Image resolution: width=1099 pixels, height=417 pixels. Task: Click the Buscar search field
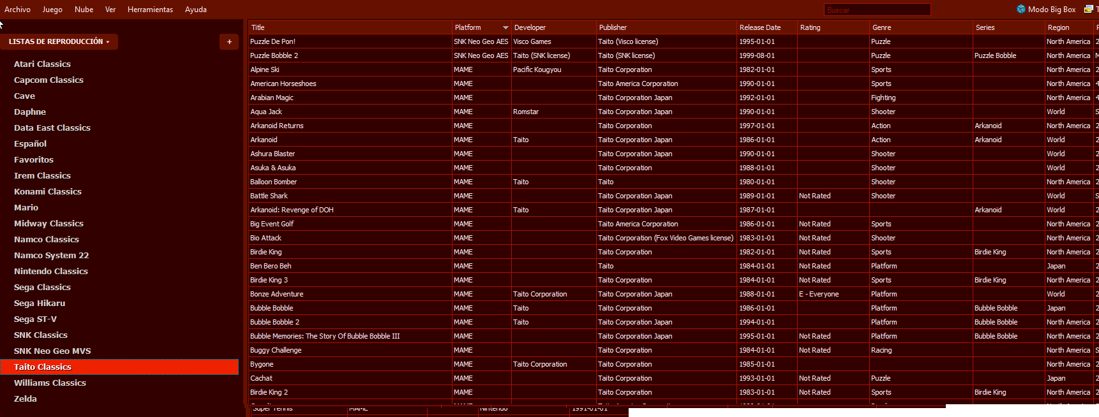[877, 10]
